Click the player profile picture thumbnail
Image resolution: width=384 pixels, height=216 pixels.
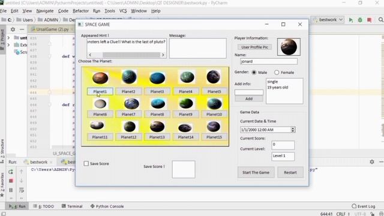tap(289, 47)
